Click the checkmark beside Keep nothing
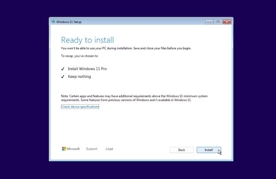Viewport: 276px width, 179px height. 62,77
